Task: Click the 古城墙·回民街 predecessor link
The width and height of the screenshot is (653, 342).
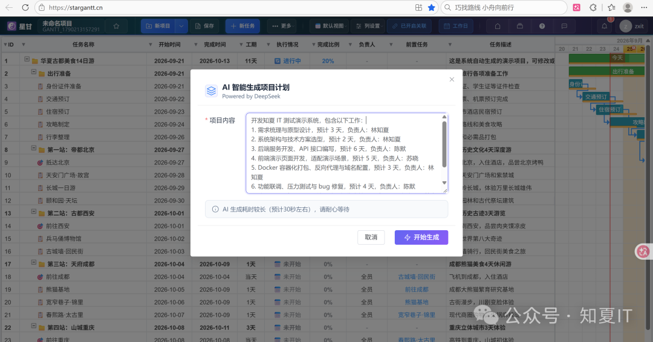Action: click(417, 277)
